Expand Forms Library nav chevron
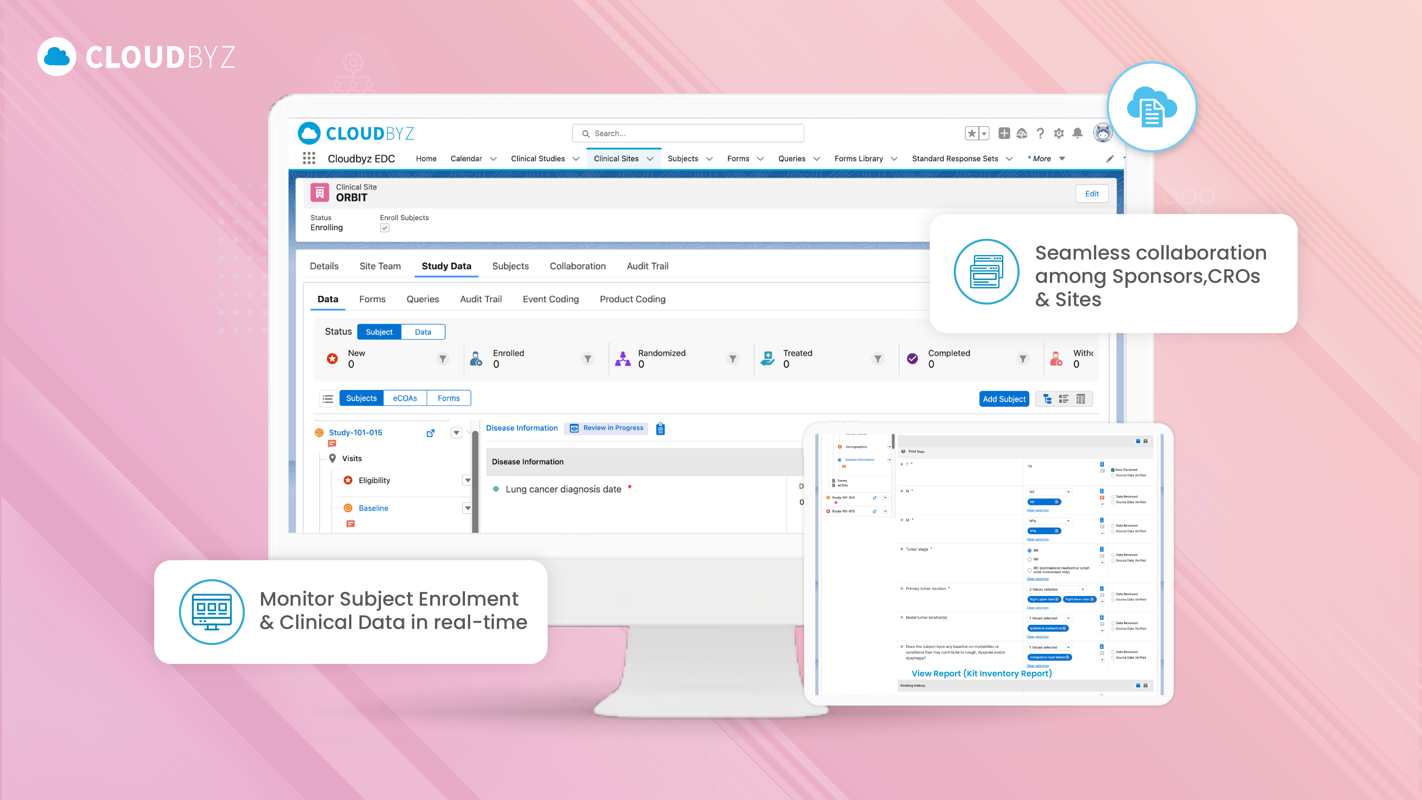 point(894,159)
